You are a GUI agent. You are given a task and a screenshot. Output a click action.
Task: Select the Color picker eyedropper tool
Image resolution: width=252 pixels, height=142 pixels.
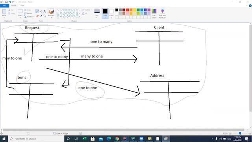(41, 16)
